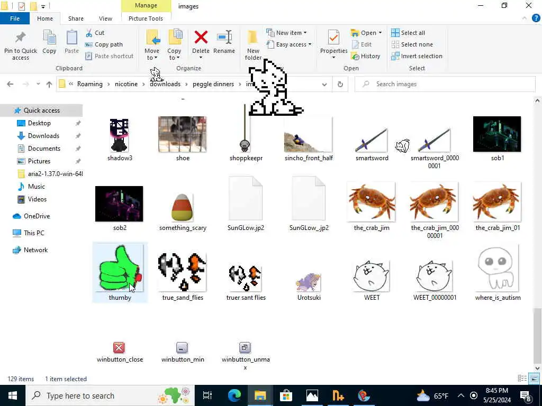The image size is (542, 406).
Task: Select all items in folder
Action: point(408,33)
